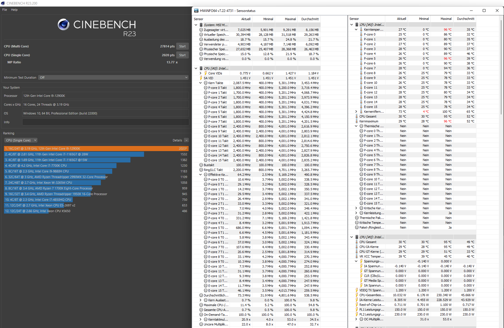Click the clock icon beside Durchschnittlich...
This screenshot has height=328, width=504.
pos(201,295)
